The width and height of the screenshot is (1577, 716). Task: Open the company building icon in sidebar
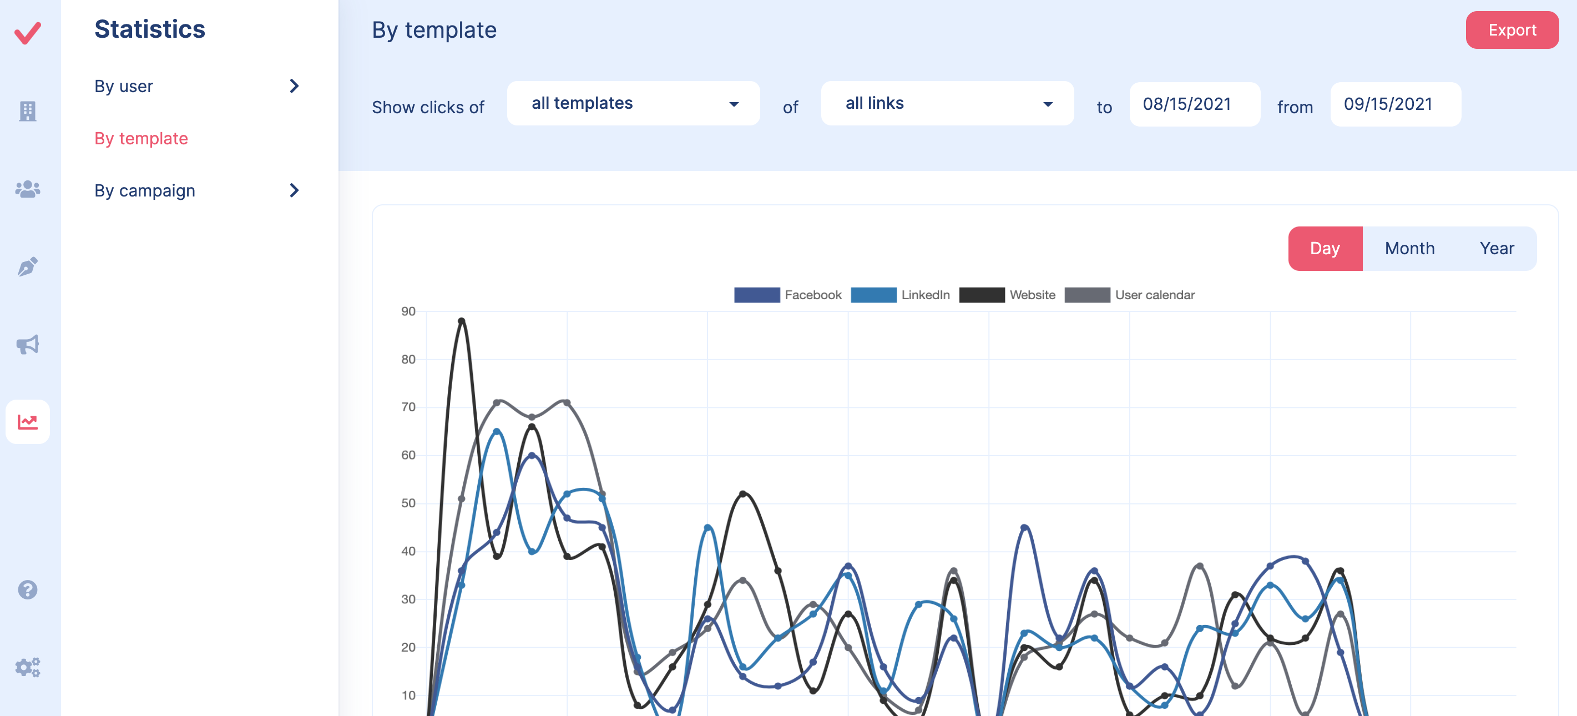point(28,111)
